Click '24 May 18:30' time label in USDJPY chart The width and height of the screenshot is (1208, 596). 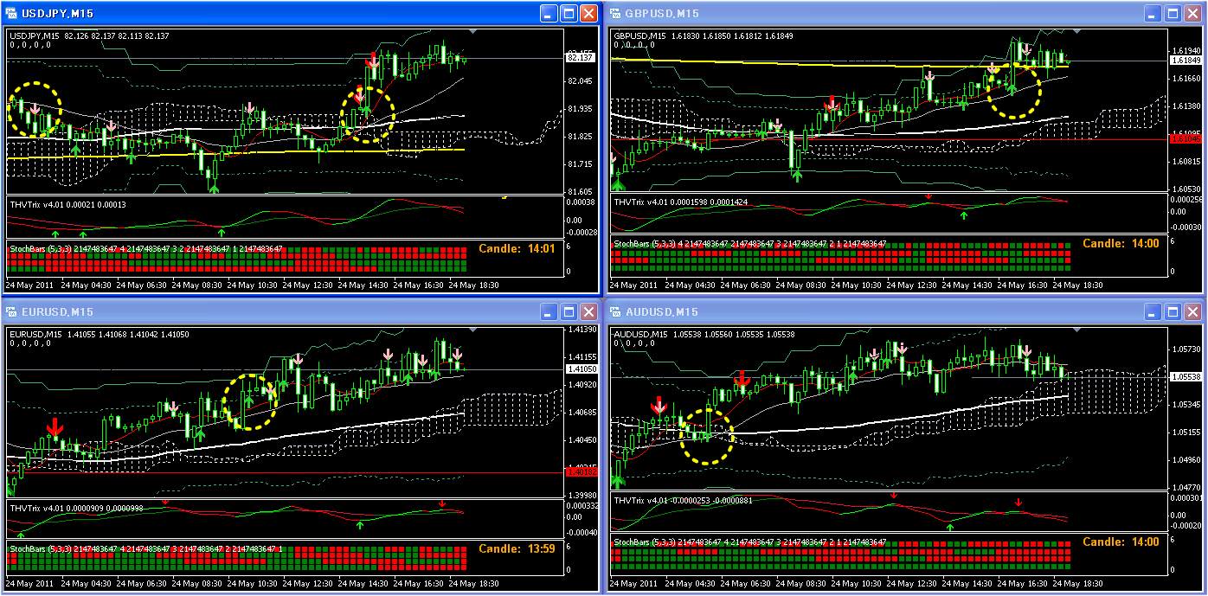point(472,284)
